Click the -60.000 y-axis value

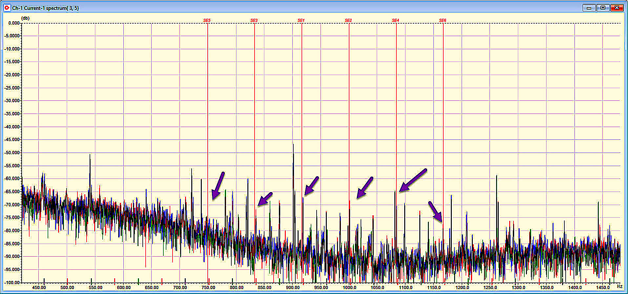click(x=12, y=178)
